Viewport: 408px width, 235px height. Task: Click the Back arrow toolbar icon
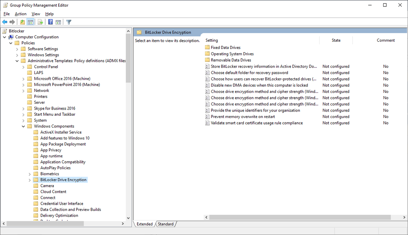pos(5,22)
